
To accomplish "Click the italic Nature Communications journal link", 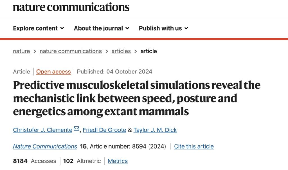I will (x=45, y=146).
